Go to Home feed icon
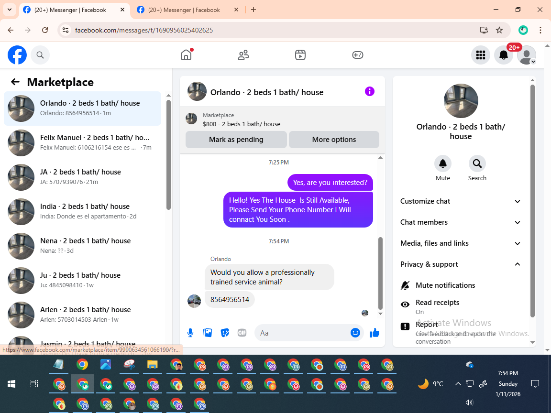551x413 pixels. tap(186, 55)
